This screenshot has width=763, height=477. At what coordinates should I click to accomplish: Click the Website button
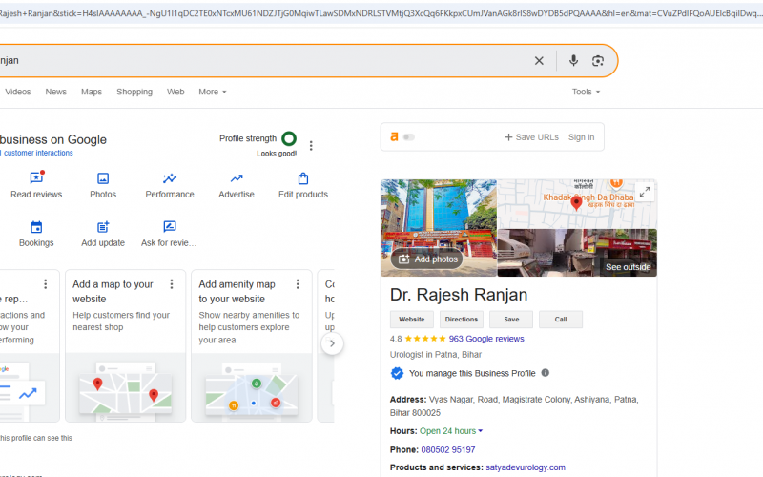pos(412,320)
